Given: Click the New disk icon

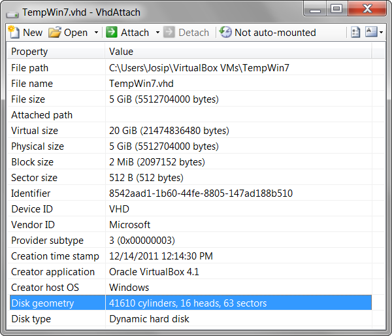Looking at the screenshot, I should [14, 32].
